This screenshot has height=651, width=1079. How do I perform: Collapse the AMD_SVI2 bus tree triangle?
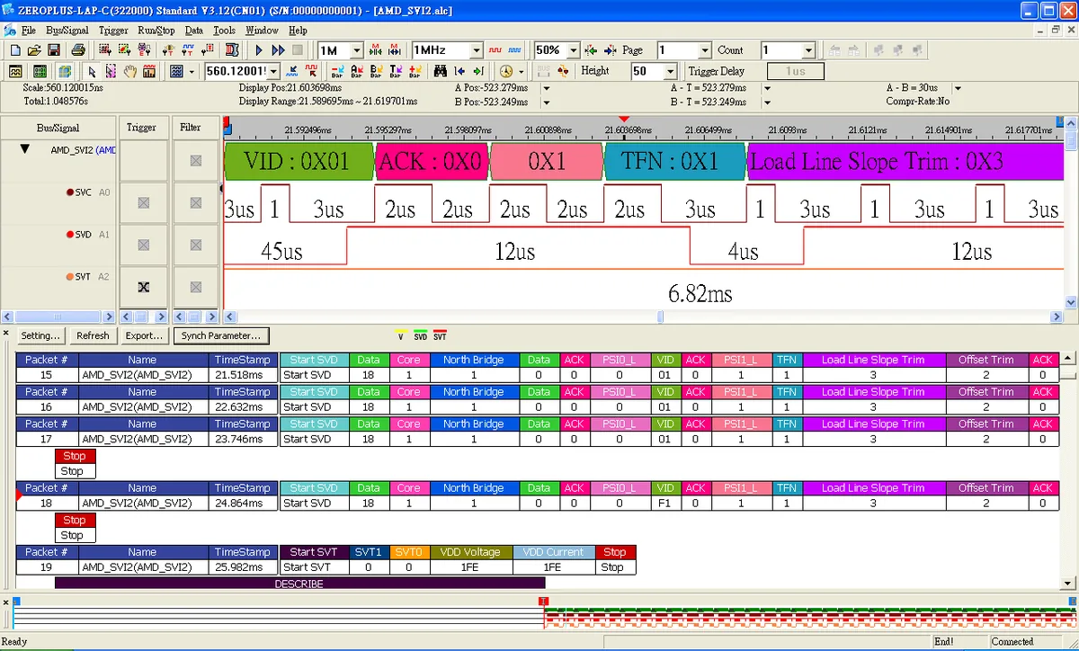[x=25, y=149]
